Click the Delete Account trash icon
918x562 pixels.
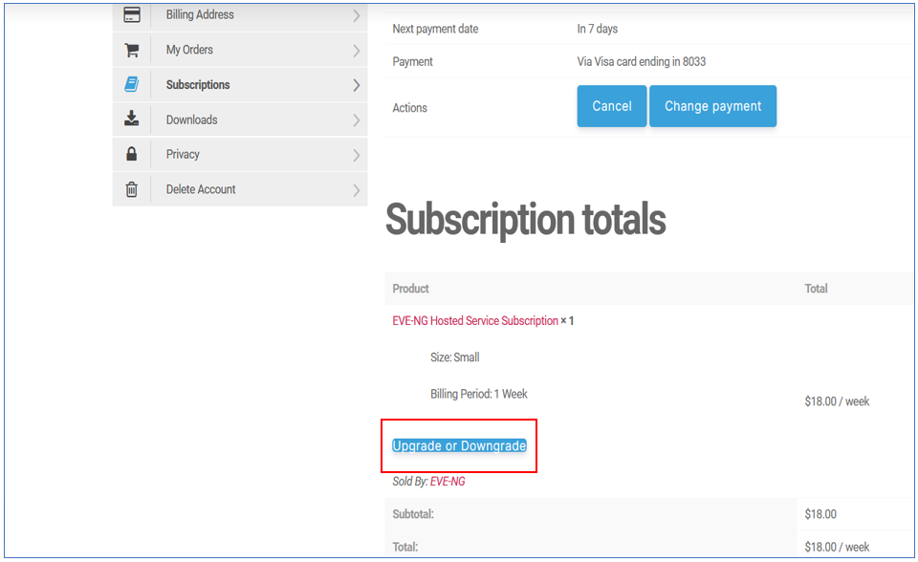[x=132, y=189]
